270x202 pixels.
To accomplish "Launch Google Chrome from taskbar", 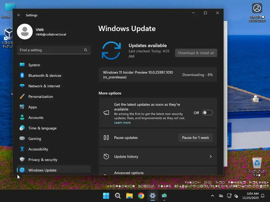I will pos(141,196).
